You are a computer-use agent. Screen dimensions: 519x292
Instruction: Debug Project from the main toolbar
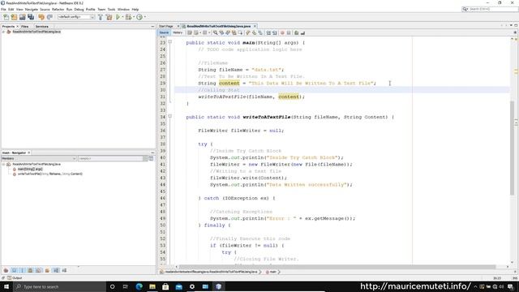[x=128, y=17]
